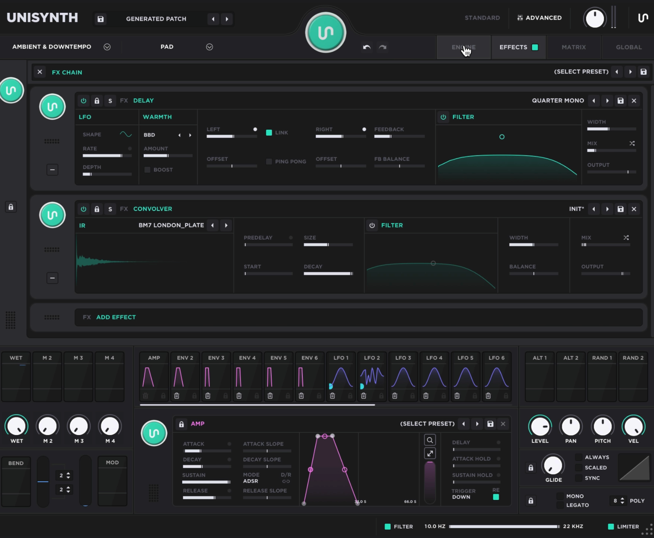This screenshot has width=654, height=538.
Task: Adjust the Convolver Decay slider
Action: [328, 274]
